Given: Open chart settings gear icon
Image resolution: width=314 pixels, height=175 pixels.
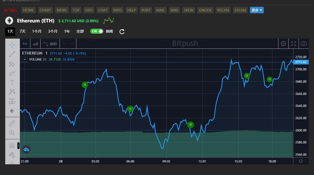Looking at the screenshot, I should [283, 44].
